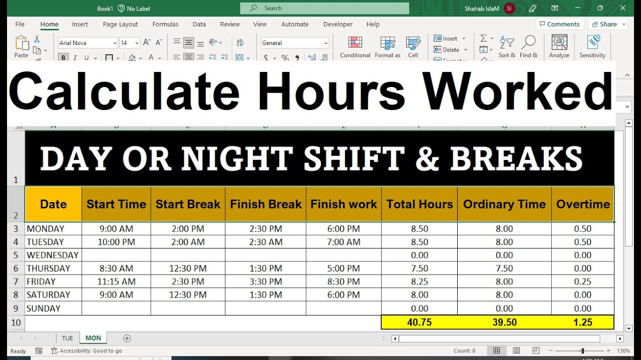This screenshot has height=360, width=641.
Task: Select the MON sheet tab
Action: tap(93, 338)
